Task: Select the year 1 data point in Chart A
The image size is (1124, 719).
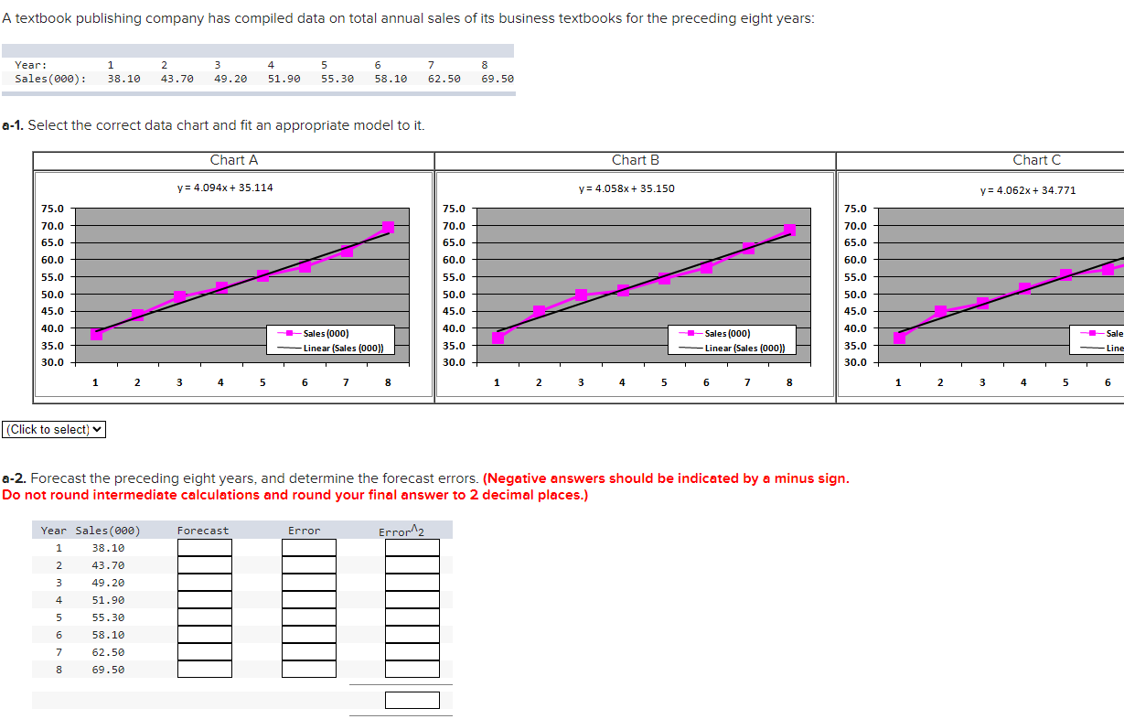Action: (95, 333)
